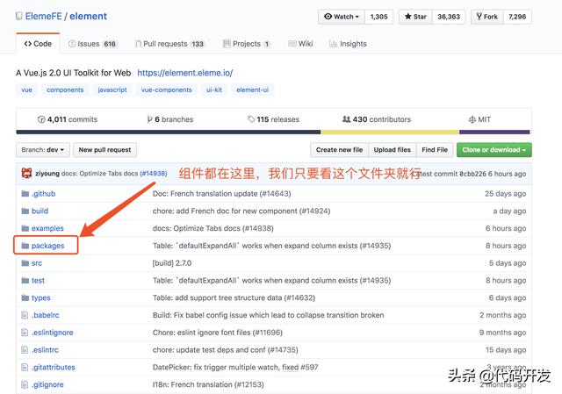Open the .github folder
This screenshot has width=562, height=394.
tap(43, 194)
